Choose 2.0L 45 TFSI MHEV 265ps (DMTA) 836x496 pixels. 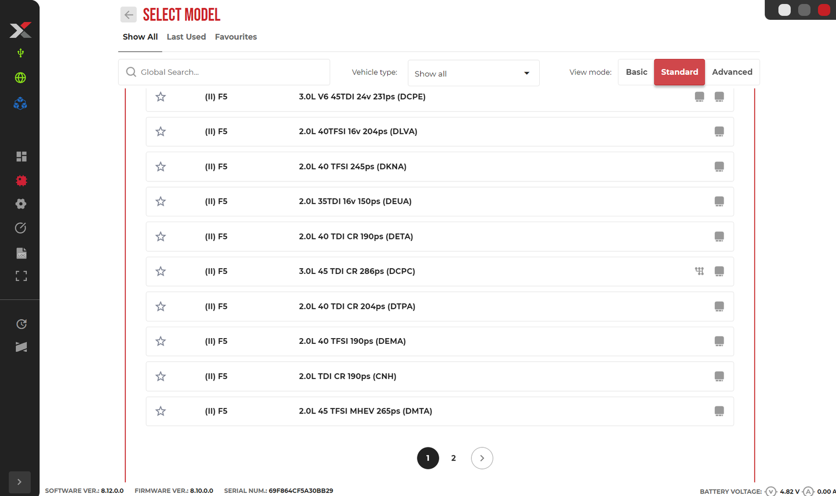(440, 411)
